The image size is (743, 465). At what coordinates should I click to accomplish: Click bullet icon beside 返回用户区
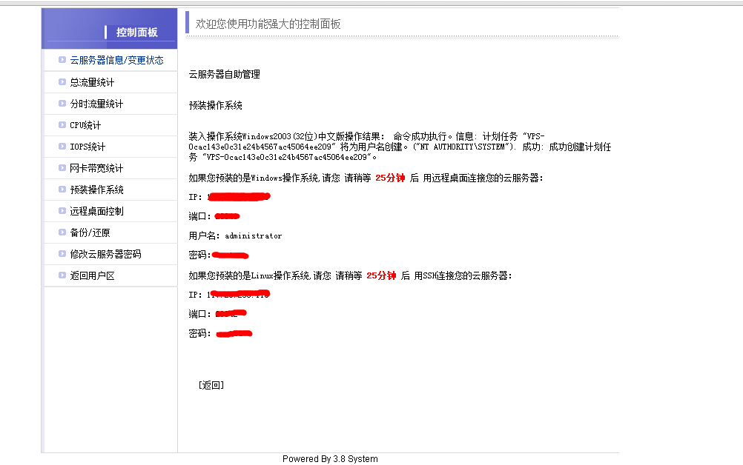point(62,275)
